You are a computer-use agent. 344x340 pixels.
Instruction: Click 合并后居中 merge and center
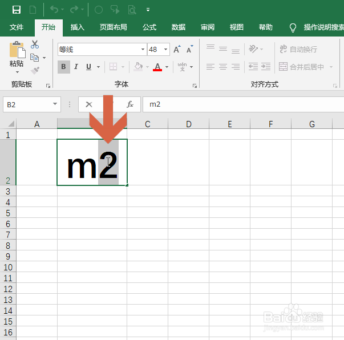click(x=301, y=67)
